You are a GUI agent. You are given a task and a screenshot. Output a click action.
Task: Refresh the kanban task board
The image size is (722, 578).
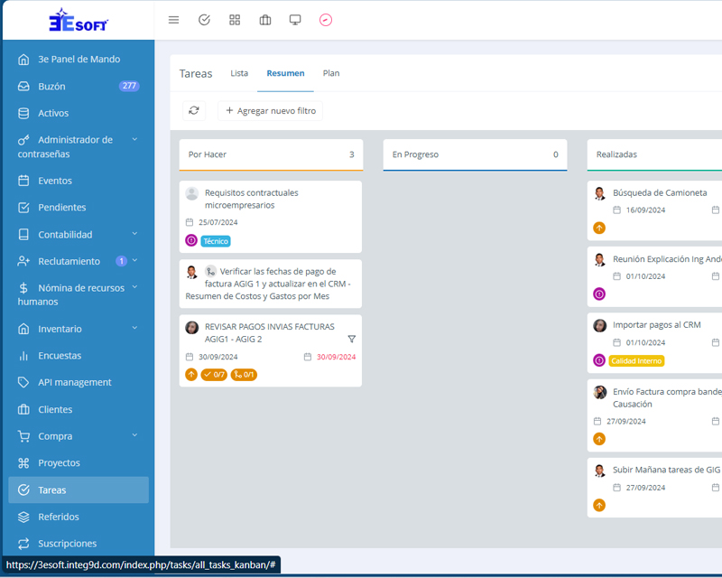[x=194, y=110]
